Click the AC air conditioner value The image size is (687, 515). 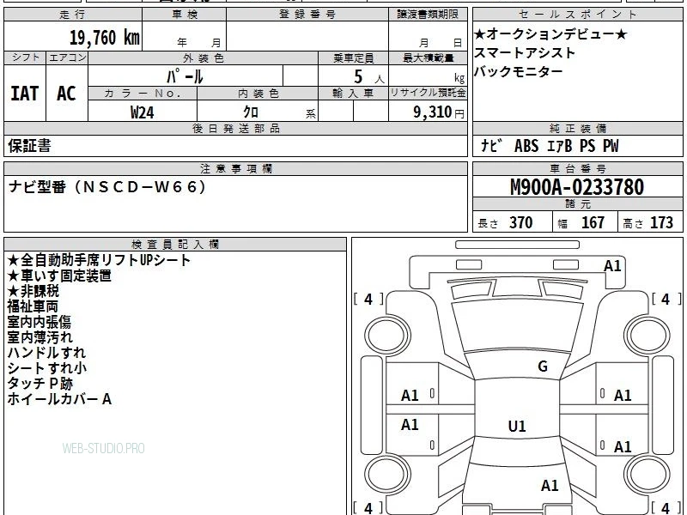coord(67,94)
